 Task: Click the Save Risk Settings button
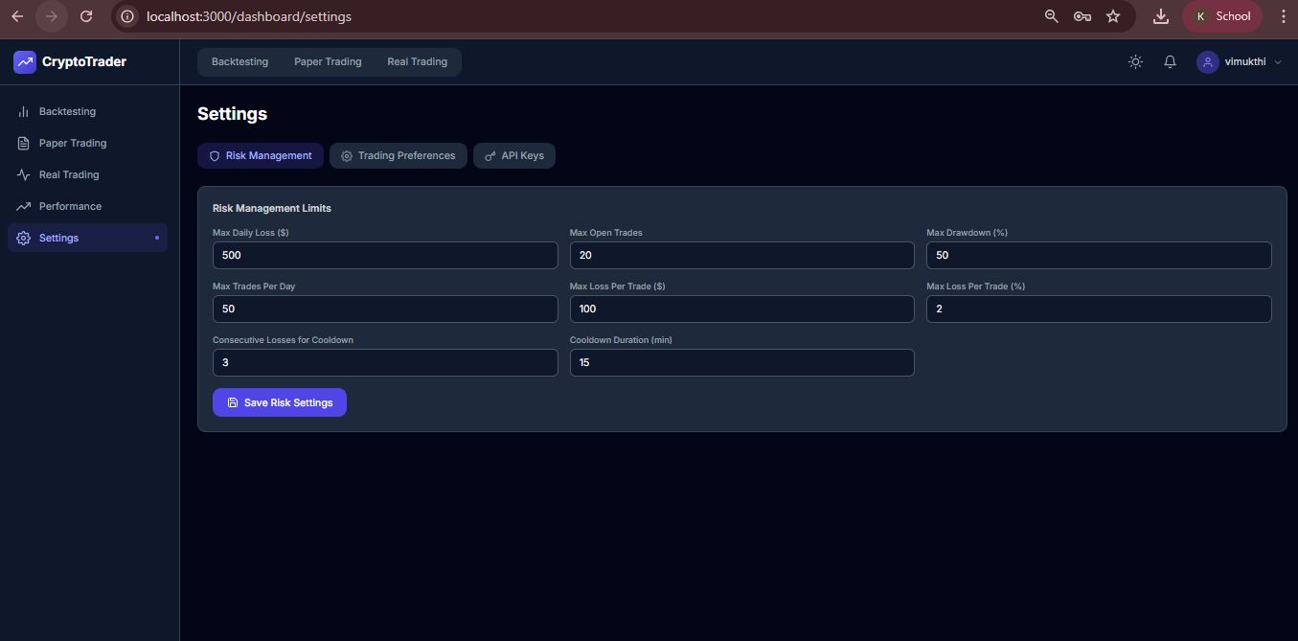(280, 403)
